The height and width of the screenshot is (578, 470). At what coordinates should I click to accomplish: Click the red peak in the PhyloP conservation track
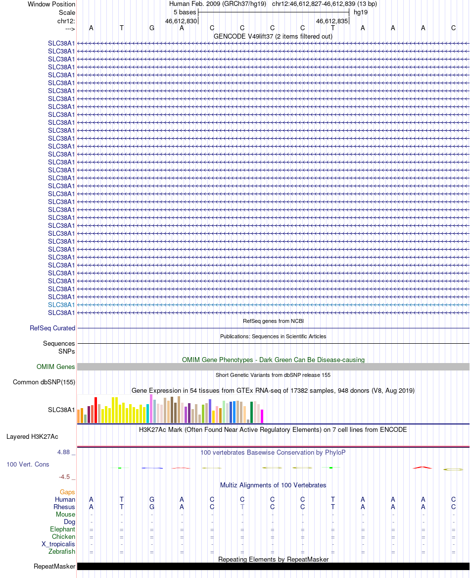point(423,468)
